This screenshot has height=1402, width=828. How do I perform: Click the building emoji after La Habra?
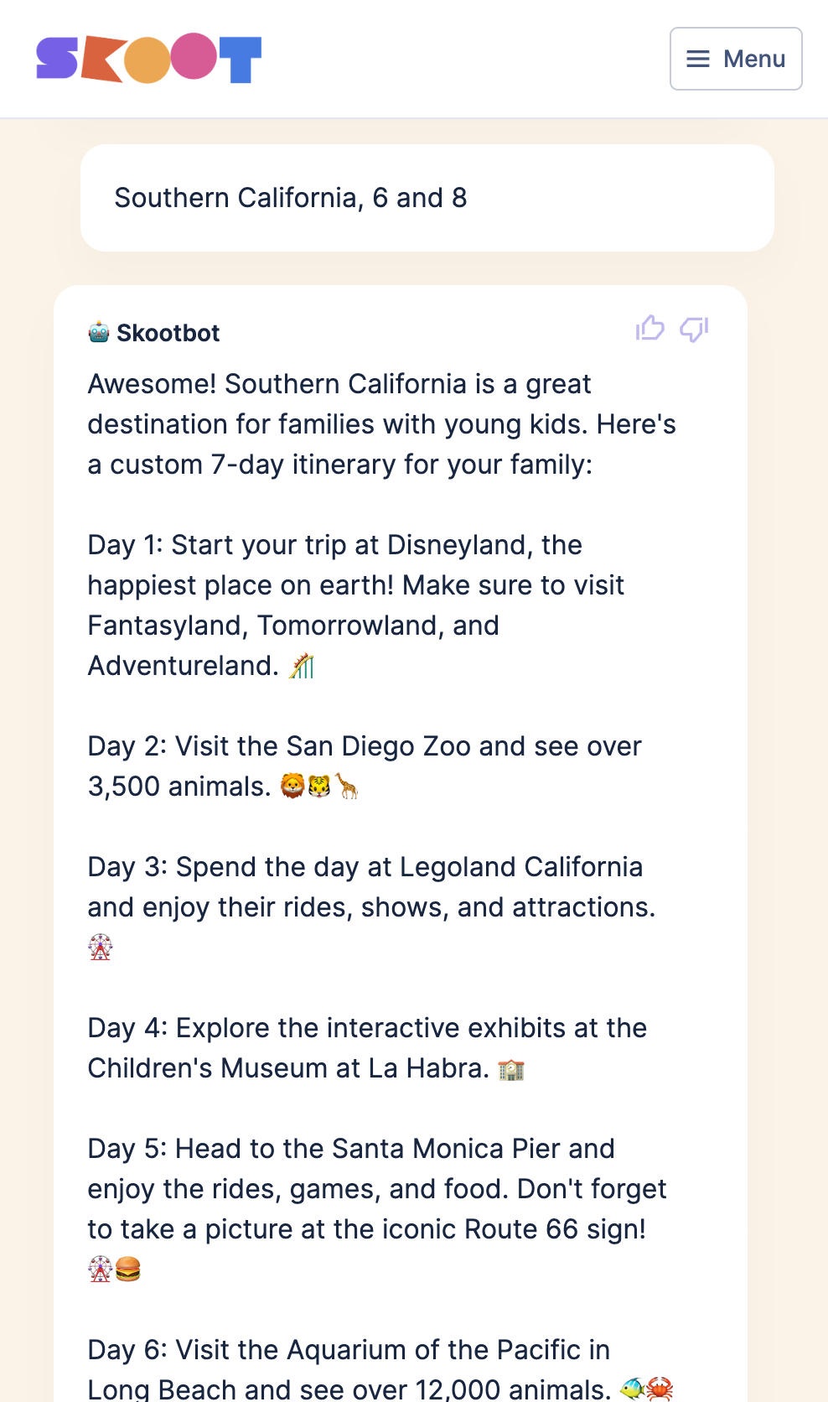(x=511, y=1069)
